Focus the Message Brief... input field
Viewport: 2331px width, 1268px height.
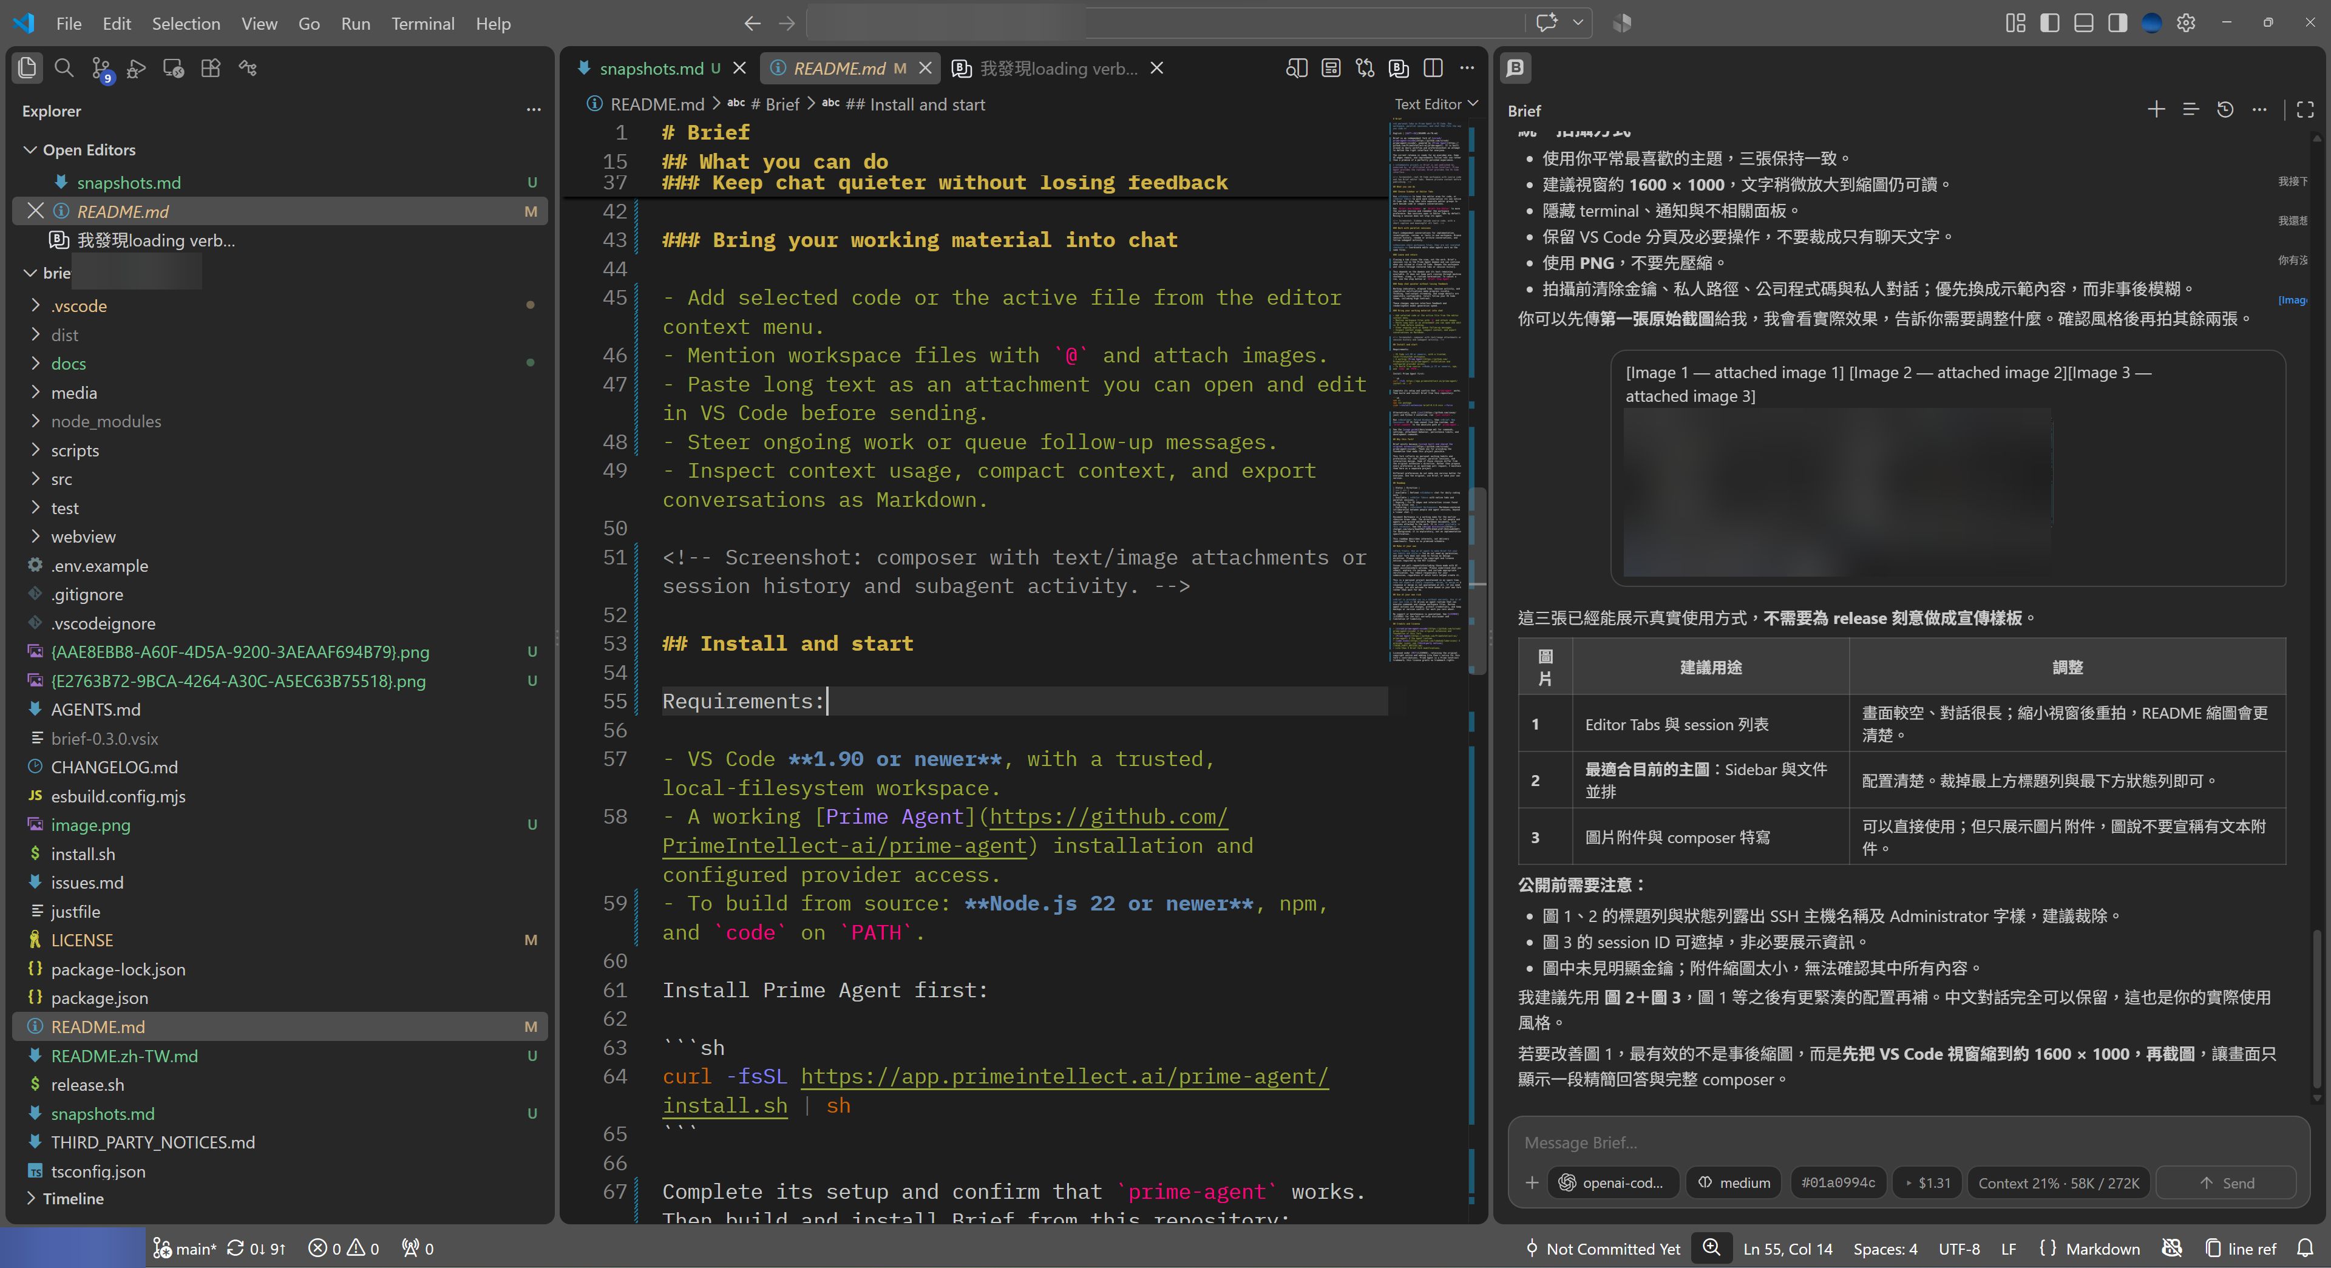click(1909, 1142)
